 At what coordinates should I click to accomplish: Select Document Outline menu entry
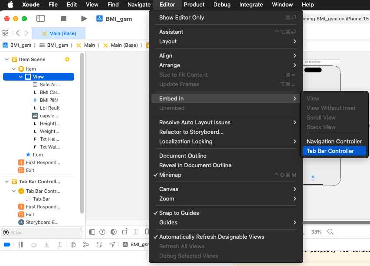(226, 156)
